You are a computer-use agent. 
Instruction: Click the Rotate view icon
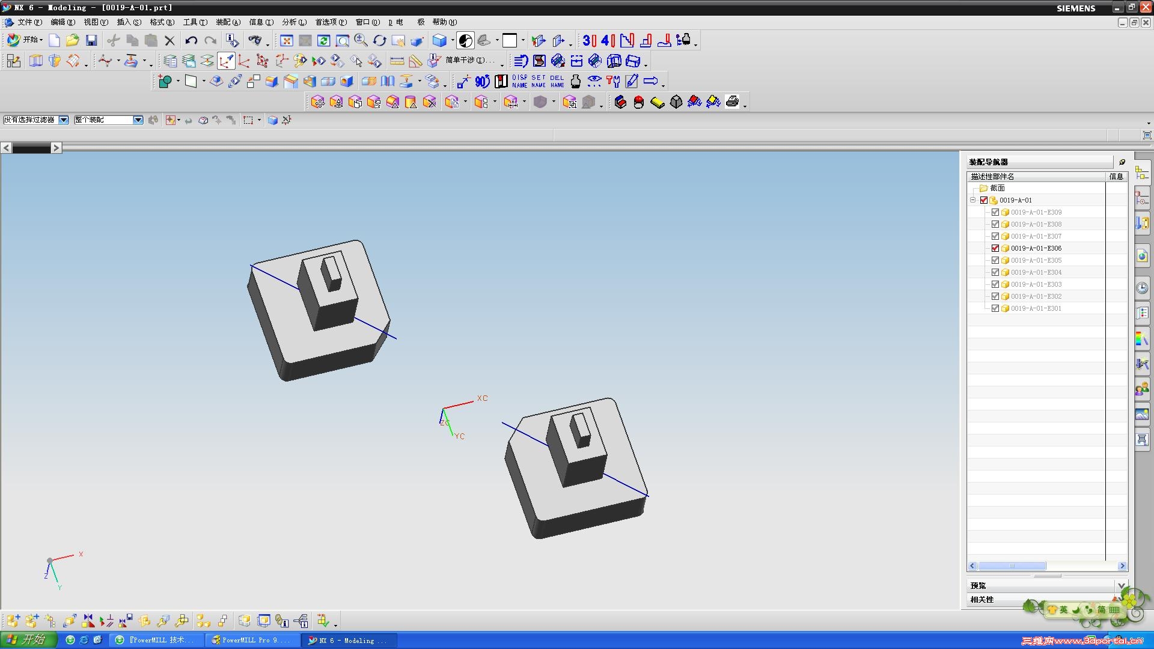pyautogui.click(x=379, y=40)
